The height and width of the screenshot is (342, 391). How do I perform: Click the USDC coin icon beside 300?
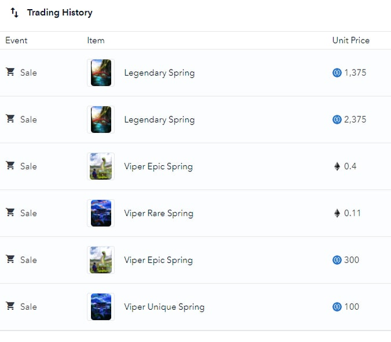337,260
